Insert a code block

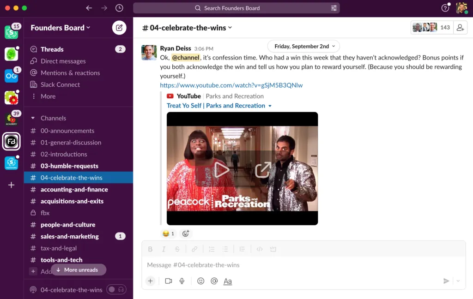click(273, 249)
